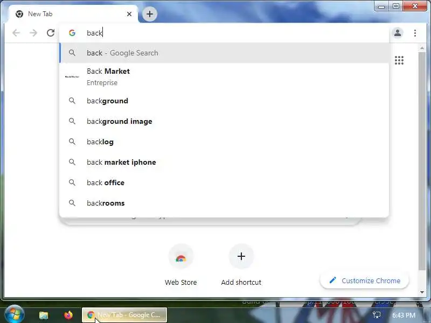Open a new tab with the plus button
431x323 pixels.
pyautogui.click(x=150, y=14)
